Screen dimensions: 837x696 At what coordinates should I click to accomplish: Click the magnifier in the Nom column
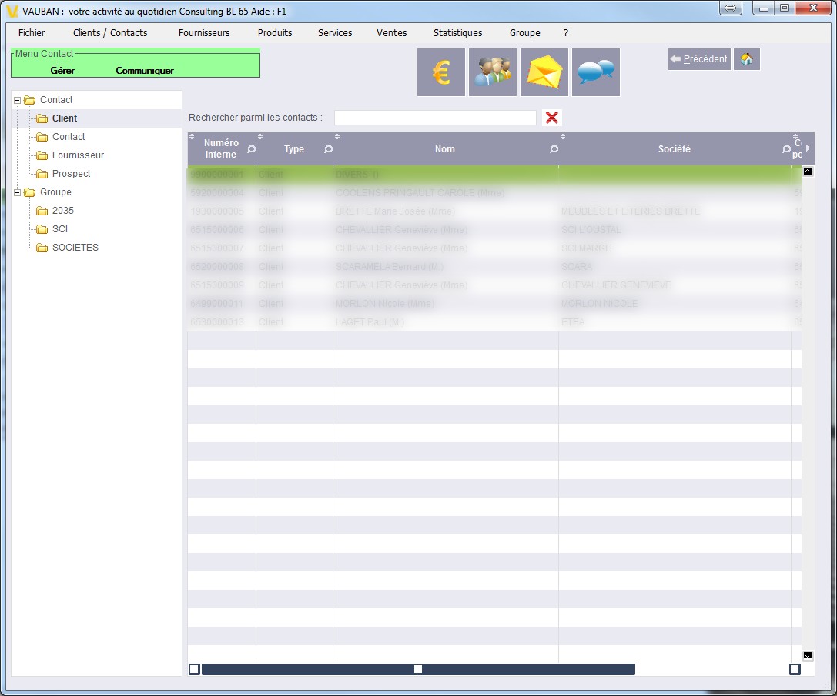[x=554, y=149]
